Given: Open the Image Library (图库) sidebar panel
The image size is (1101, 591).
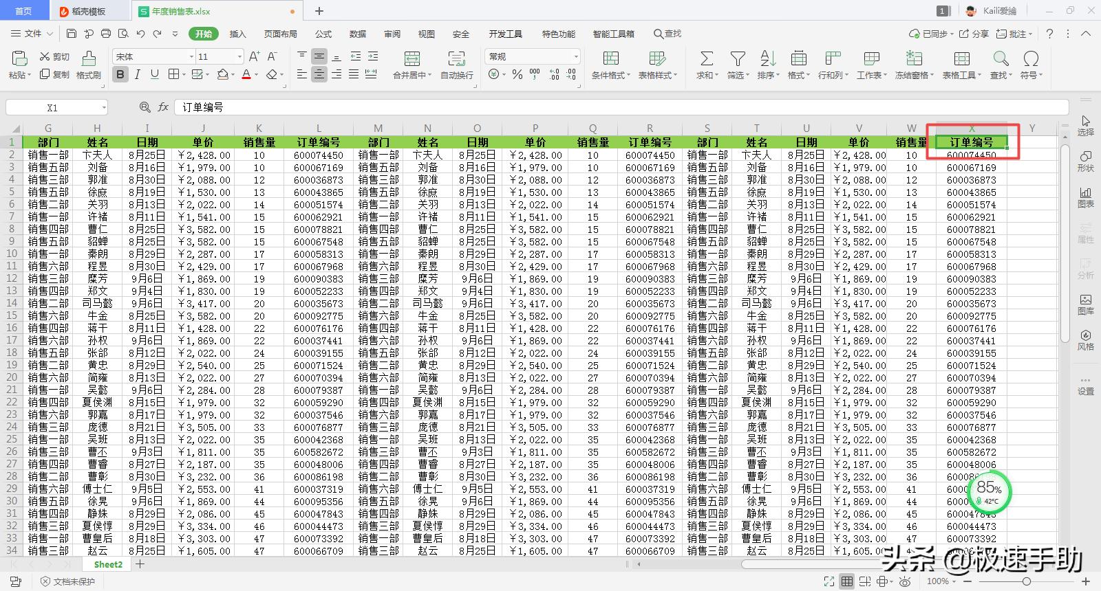Looking at the screenshot, I should (1085, 304).
